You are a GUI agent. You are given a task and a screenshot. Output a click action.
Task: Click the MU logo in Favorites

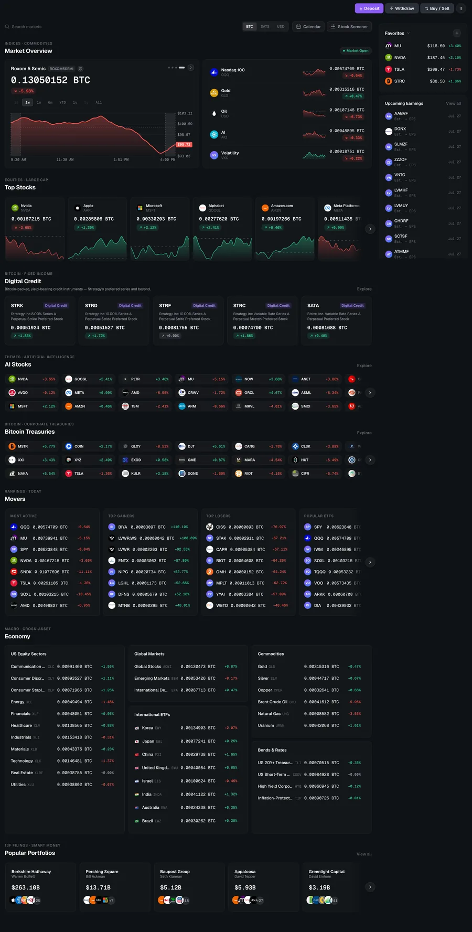coord(389,46)
